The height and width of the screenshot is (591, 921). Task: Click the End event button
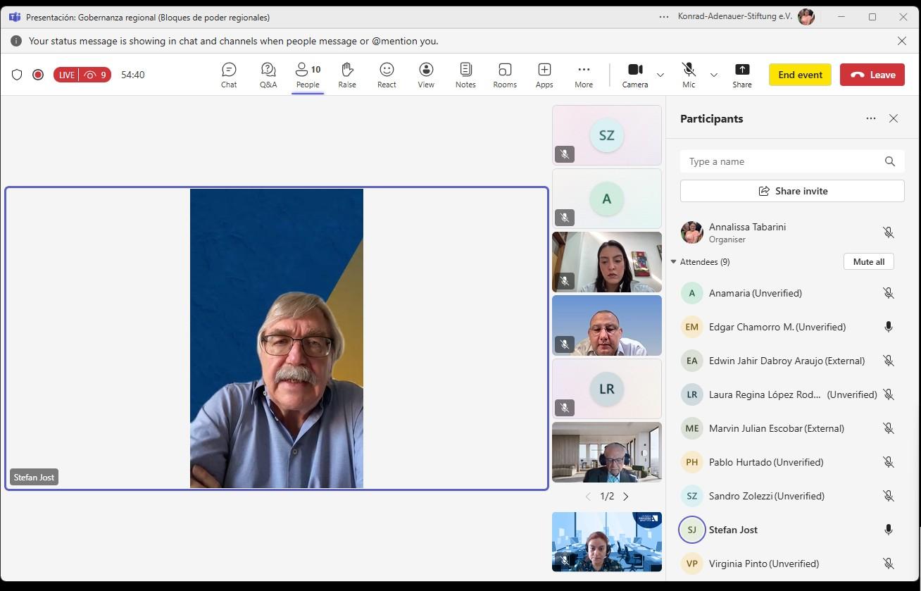(800, 75)
